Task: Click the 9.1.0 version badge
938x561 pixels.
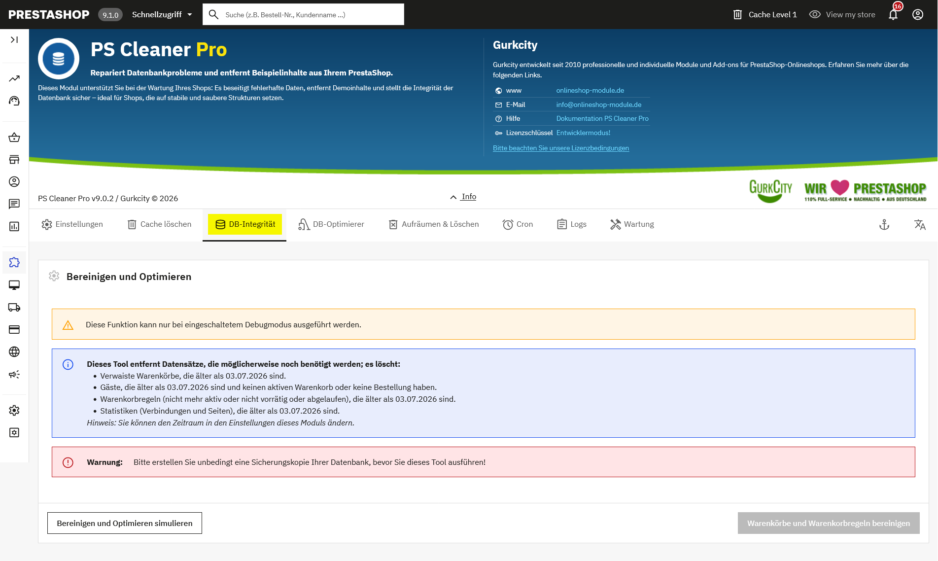Action: [110, 15]
